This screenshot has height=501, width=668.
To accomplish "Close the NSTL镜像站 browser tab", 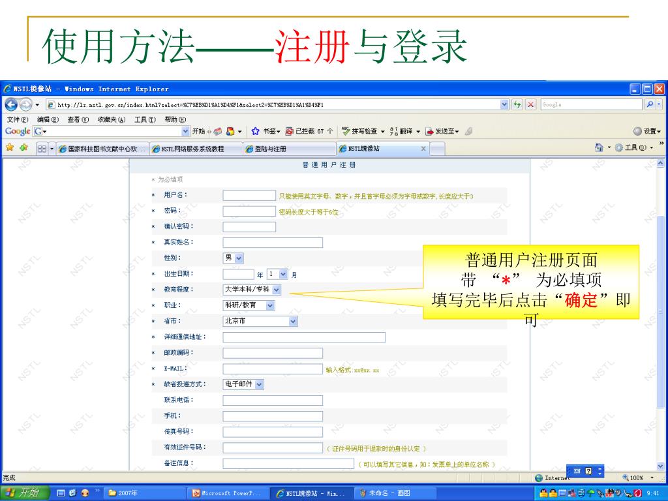I will (423, 149).
